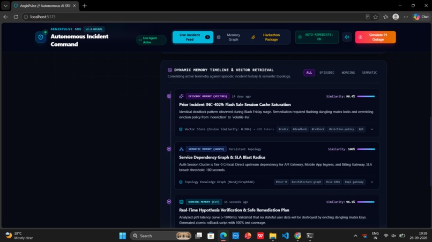Viewport: 432px width, 242px height.
Task: Click the working memory chip icon
Action: coord(181,202)
